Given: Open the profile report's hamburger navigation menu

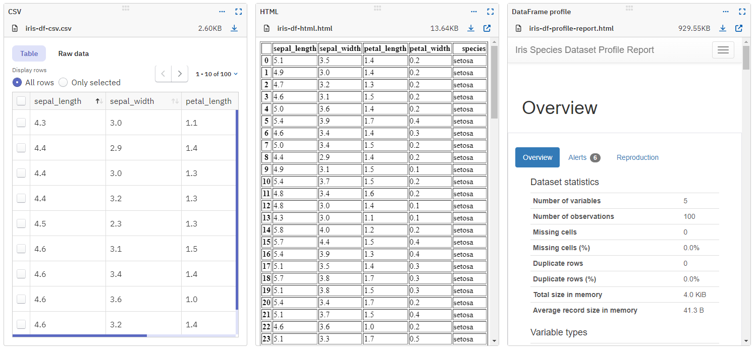Looking at the screenshot, I should [x=723, y=49].
